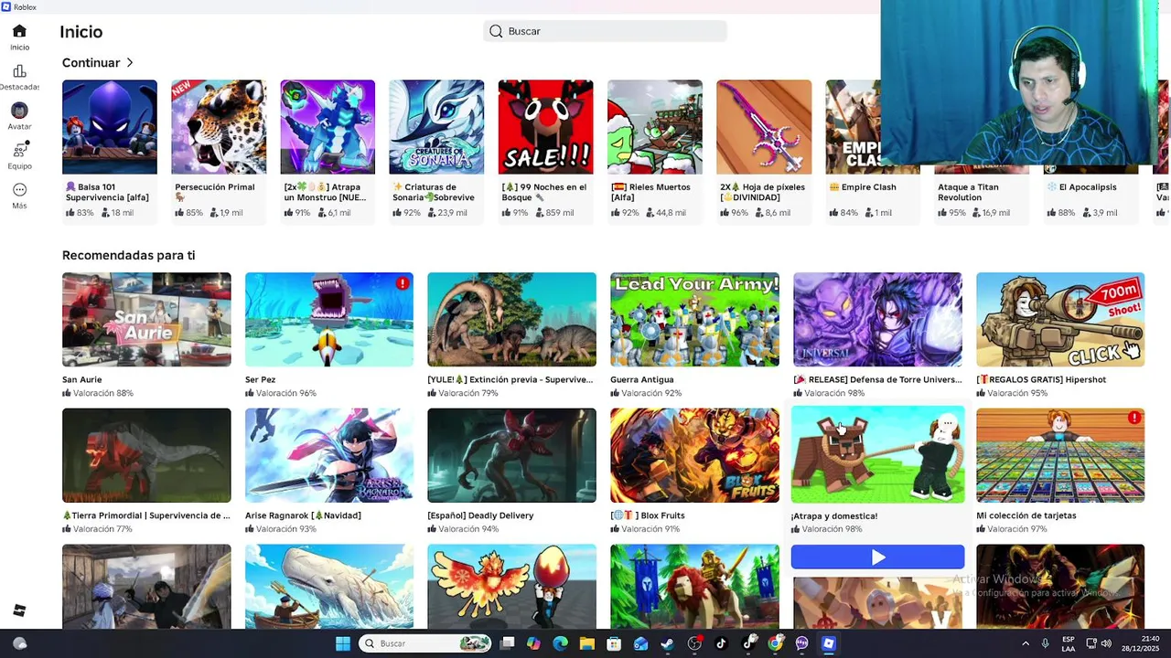The height and width of the screenshot is (658, 1171).
Task: Click the San Aurie game title
Action: pyautogui.click(x=82, y=379)
